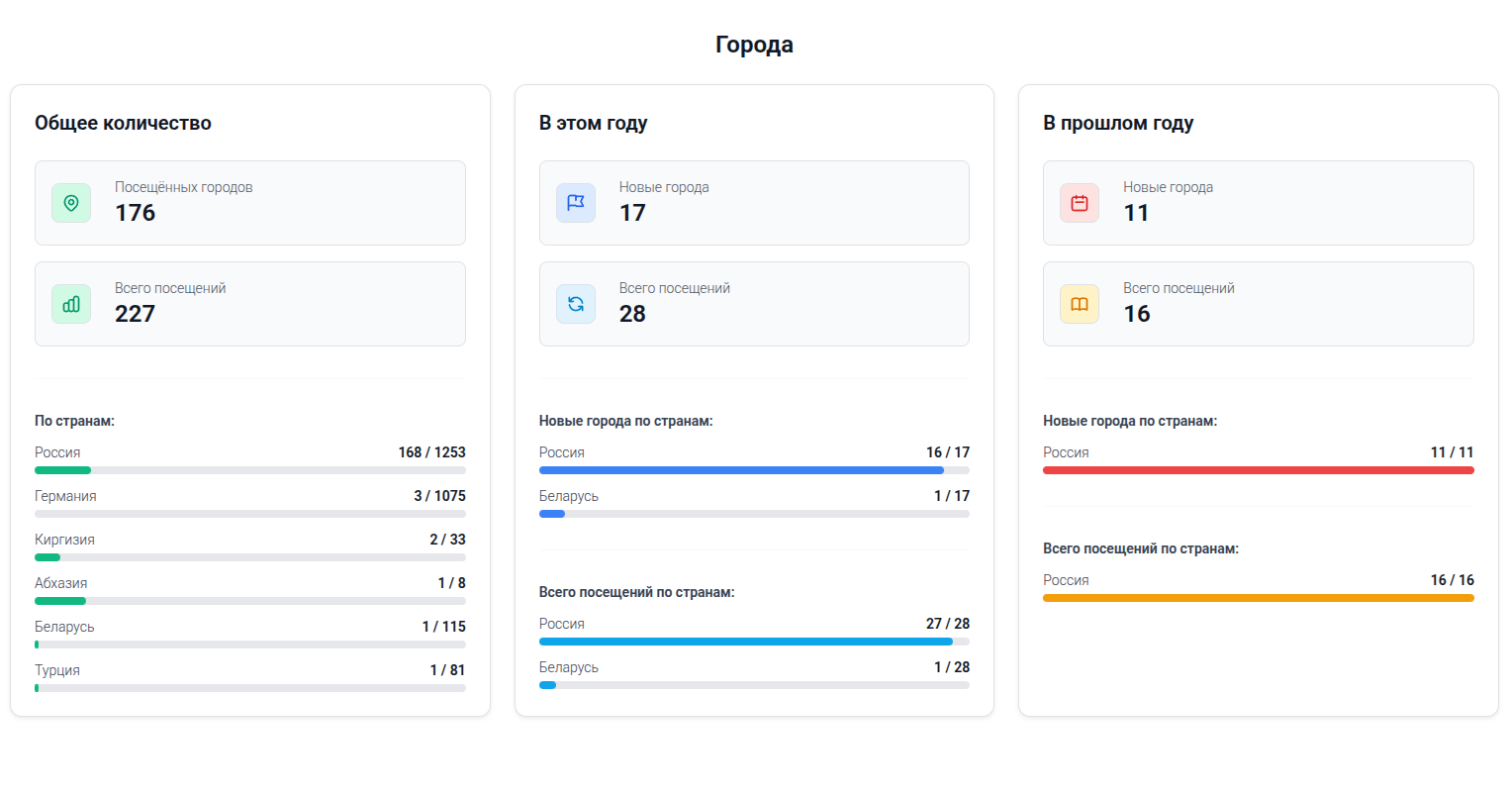Viewport: 1508px width, 795px height.
Task: Click the Россия progress bar under По странам
Action: (249, 470)
